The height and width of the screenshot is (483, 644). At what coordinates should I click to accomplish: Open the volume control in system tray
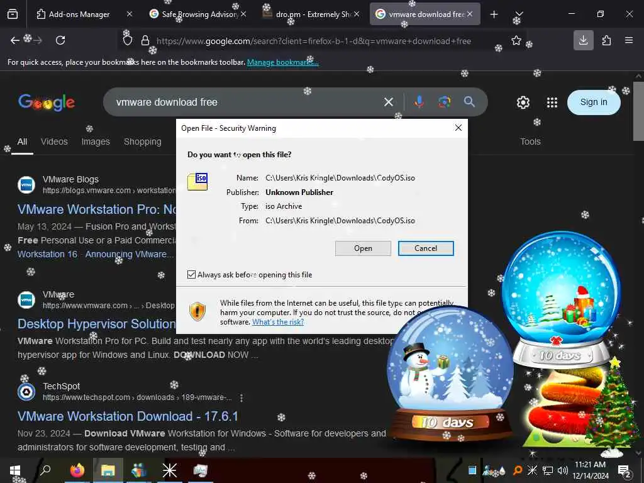tap(563, 470)
